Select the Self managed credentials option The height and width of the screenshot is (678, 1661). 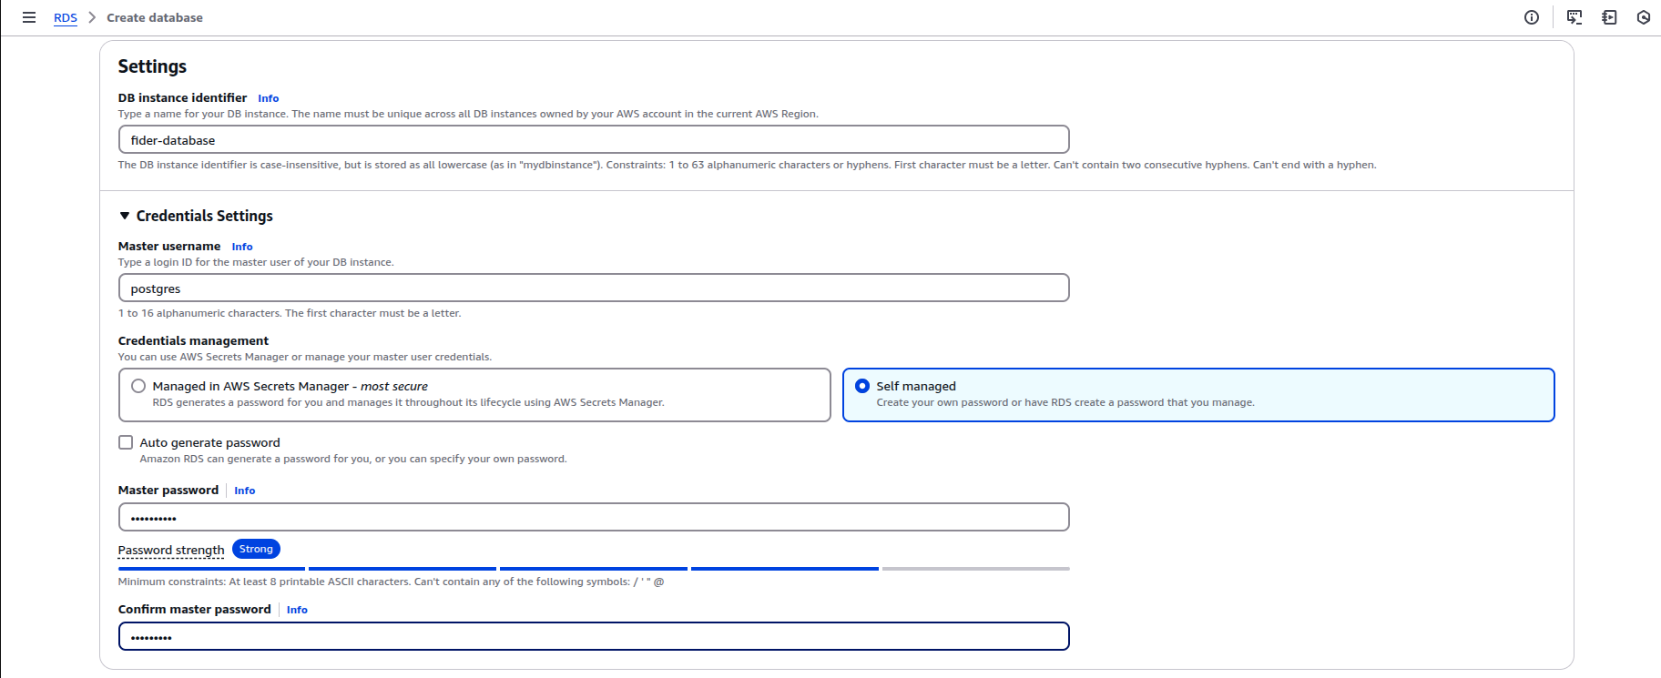click(x=862, y=386)
